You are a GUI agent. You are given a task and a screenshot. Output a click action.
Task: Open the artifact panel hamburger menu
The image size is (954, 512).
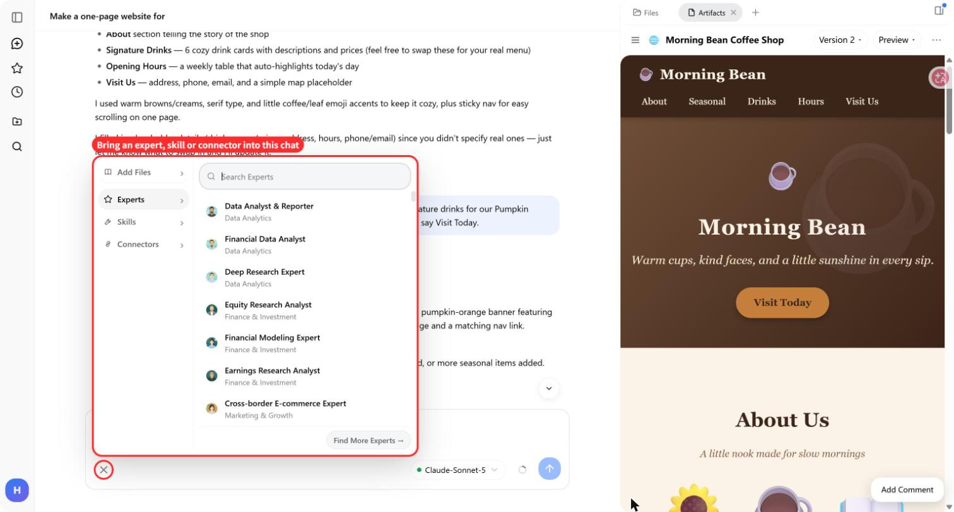pyautogui.click(x=635, y=40)
